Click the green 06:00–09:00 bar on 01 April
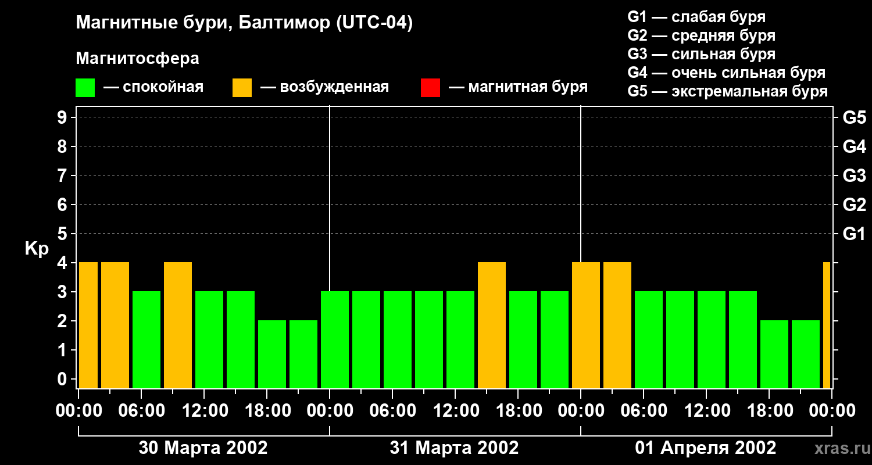 649,340
